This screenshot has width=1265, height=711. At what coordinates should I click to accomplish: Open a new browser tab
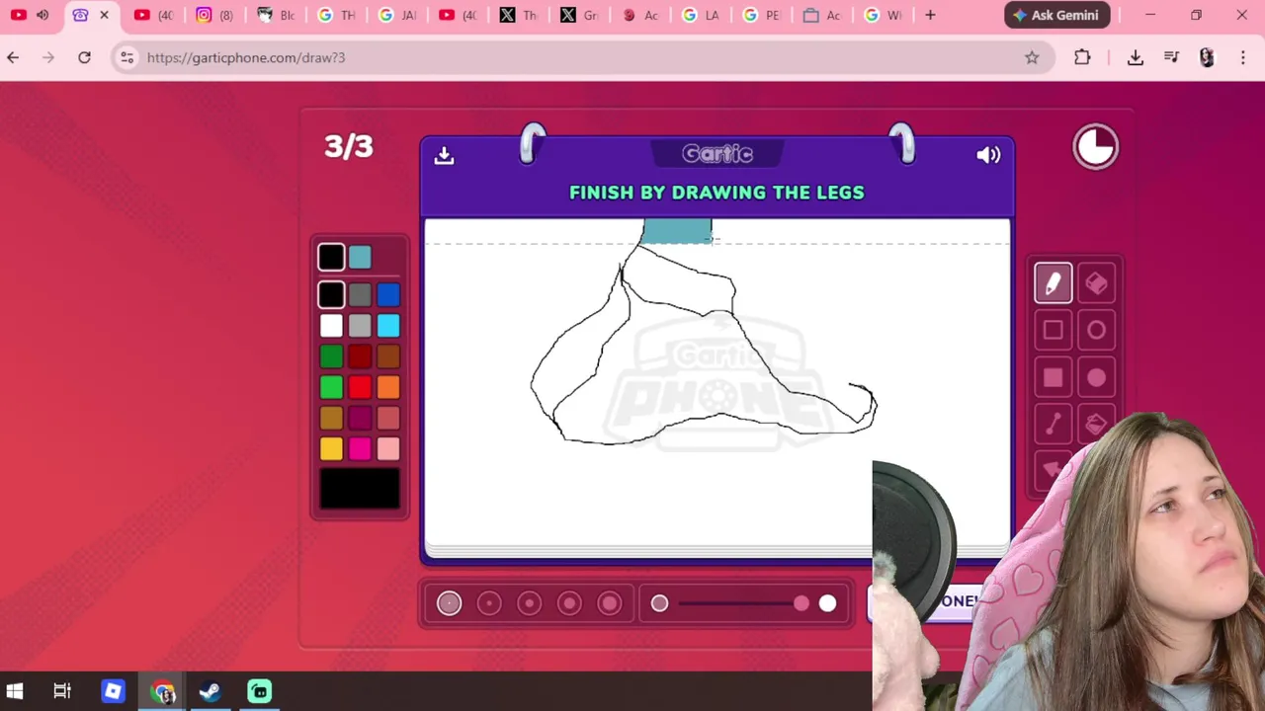(x=930, y=15)
